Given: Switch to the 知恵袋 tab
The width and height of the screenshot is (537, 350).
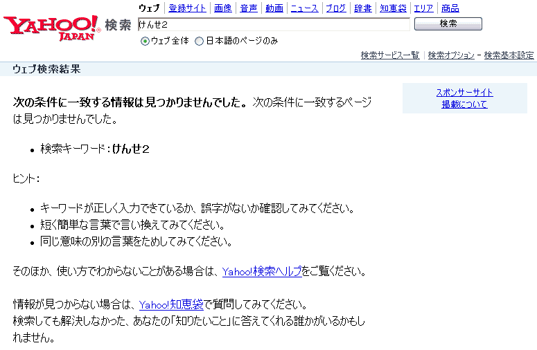Looking at the screenshot, I should tap(392, 8).
